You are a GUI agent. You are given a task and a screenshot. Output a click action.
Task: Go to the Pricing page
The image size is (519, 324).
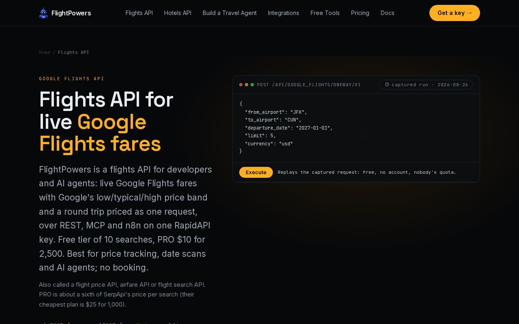[360, 13]
